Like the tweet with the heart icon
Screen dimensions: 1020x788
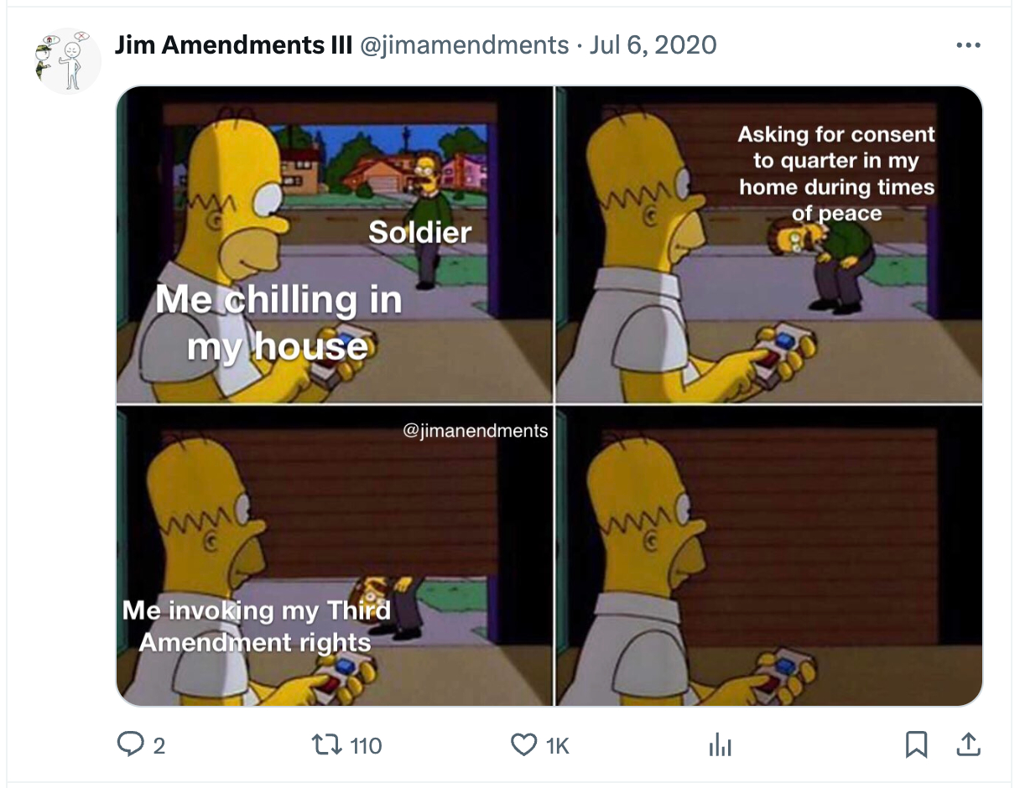coord(523,744)
